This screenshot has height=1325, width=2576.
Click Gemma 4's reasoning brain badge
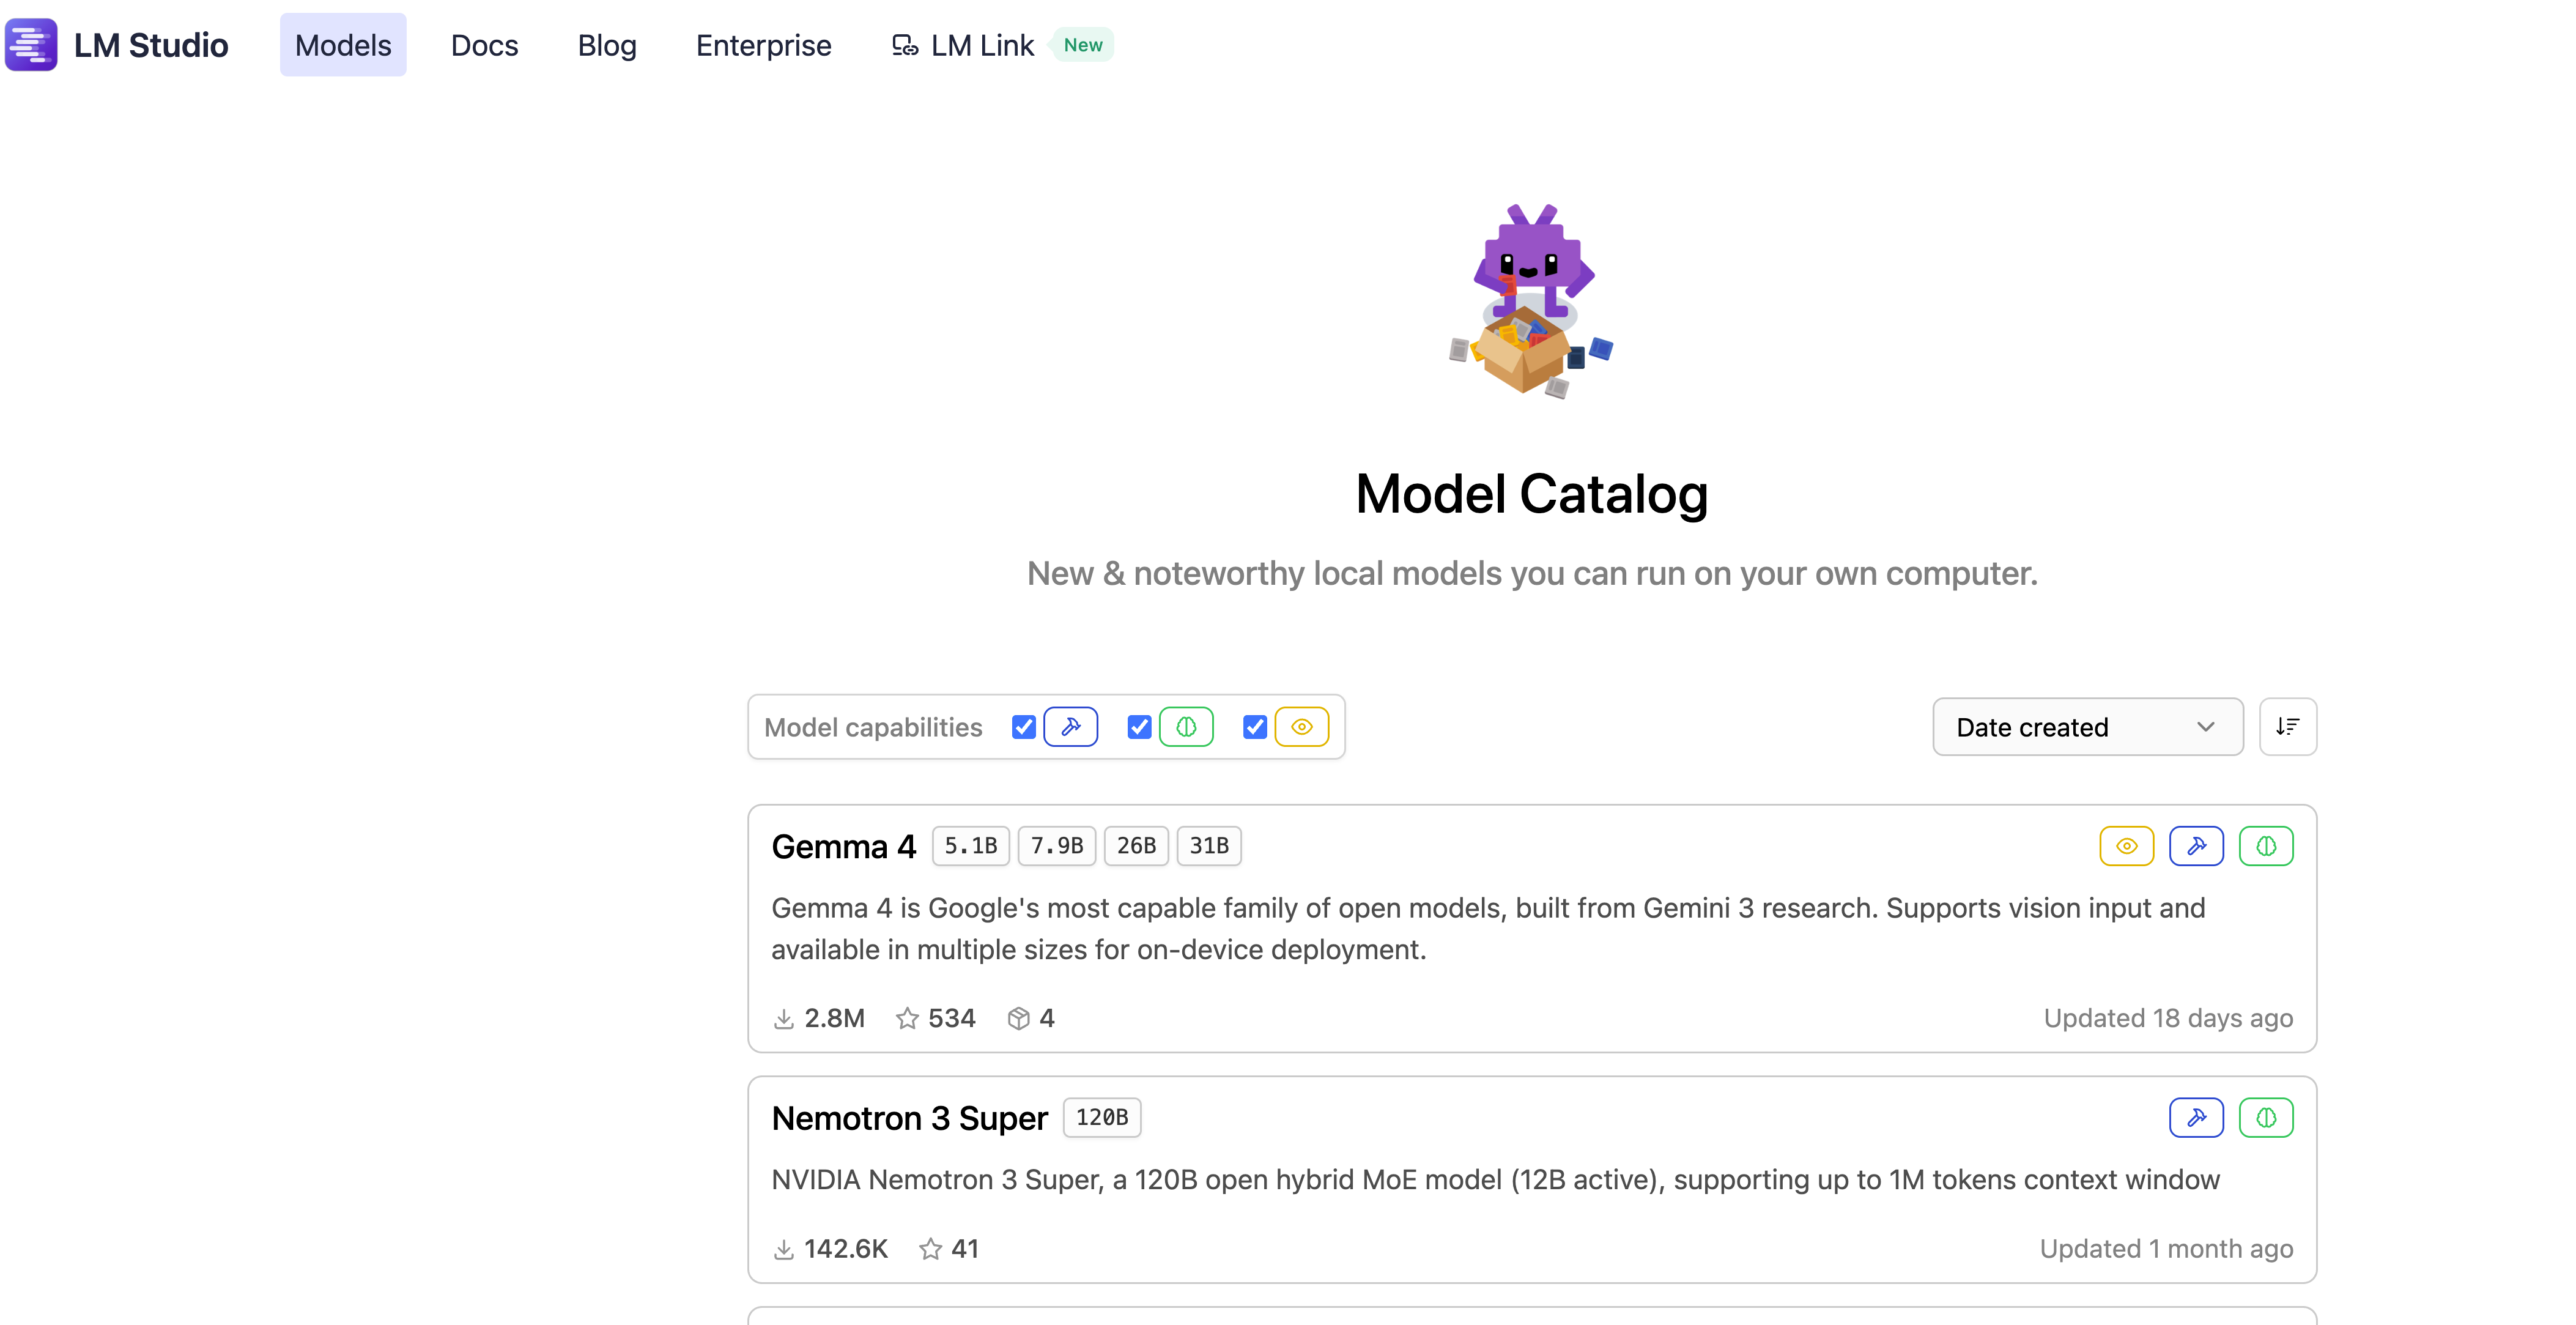[x=2267, y=846]
